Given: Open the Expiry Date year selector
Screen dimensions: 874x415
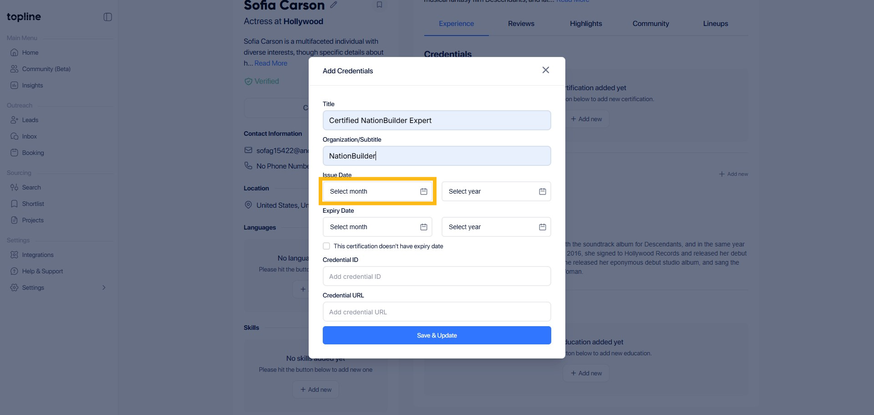Looking at the screenshot, I should coord(496,227).
